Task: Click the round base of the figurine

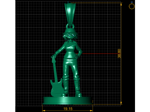Action: tap(68, 100)
